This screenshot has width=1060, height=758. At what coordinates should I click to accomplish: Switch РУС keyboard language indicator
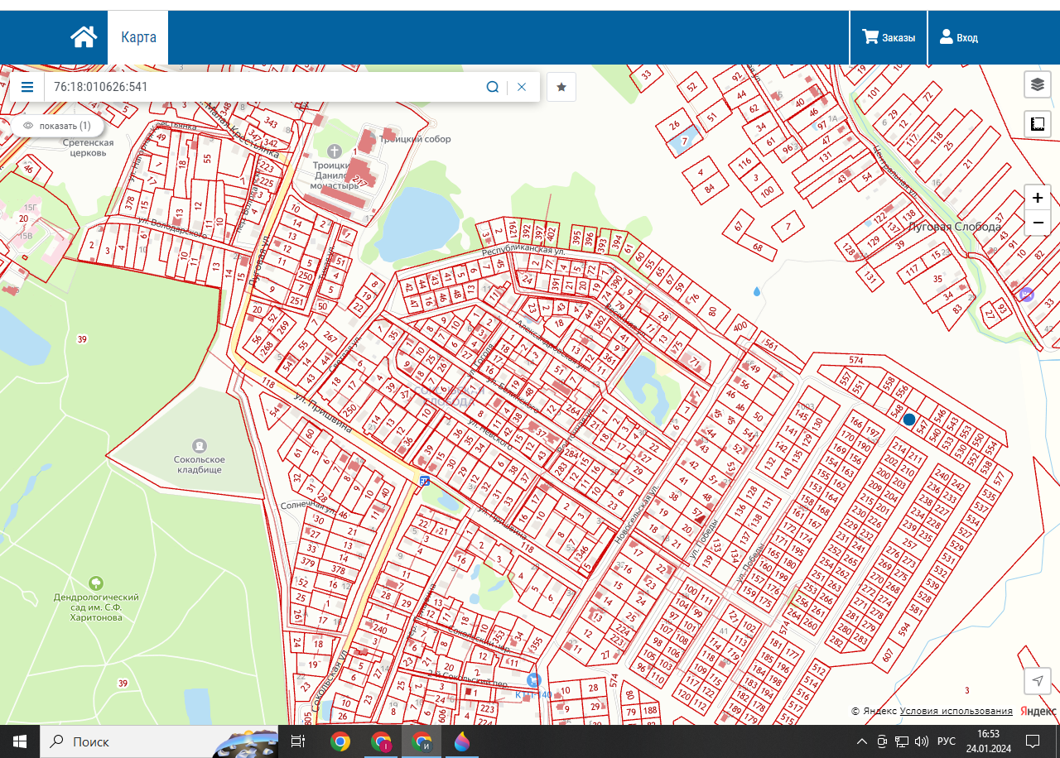pyautogui.click(x=946, y=741)
